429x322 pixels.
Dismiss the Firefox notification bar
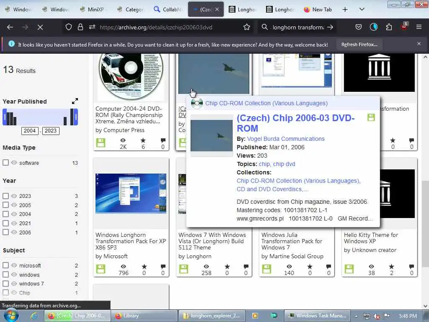[419, 44]
